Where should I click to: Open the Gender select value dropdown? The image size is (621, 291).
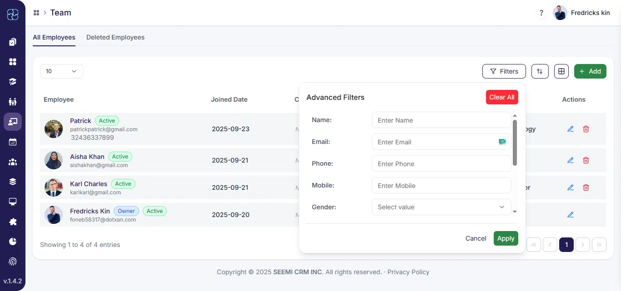441,207
